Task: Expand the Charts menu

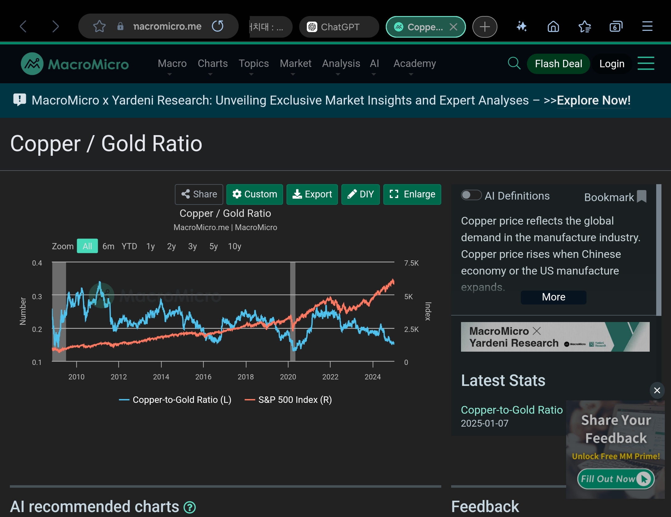Action: tap(213, 64)
